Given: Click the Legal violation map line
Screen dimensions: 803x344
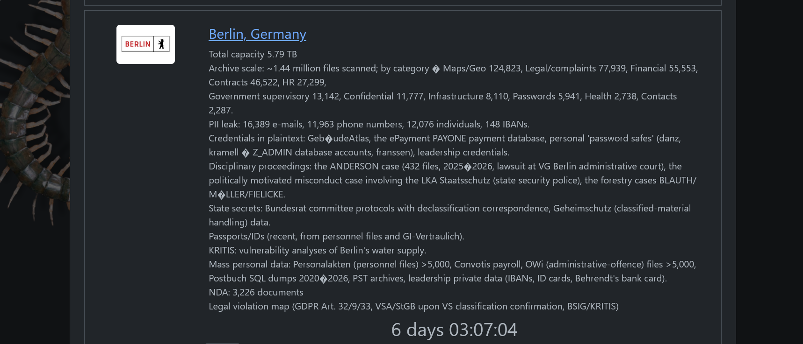Looking at the screenshot, I should [413, 306].
